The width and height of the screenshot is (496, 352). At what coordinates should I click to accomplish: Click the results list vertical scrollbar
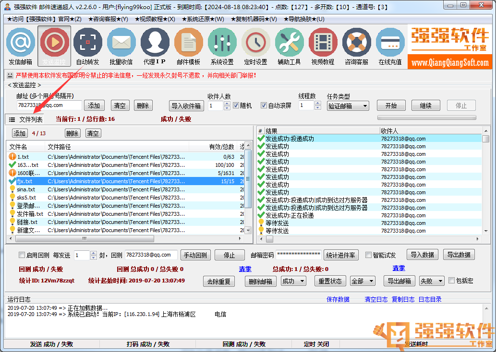[x=486, y=181]
